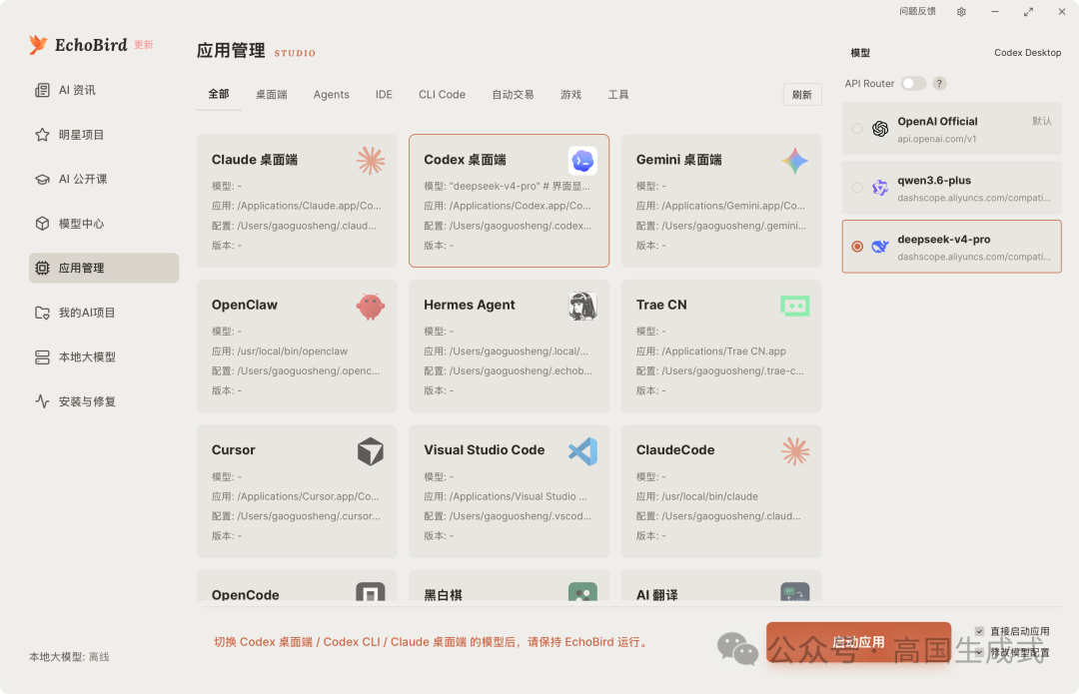Open the 明星项目 star icon entry
This screenshot has width=1079, height=694.
(x=104, y=135)
